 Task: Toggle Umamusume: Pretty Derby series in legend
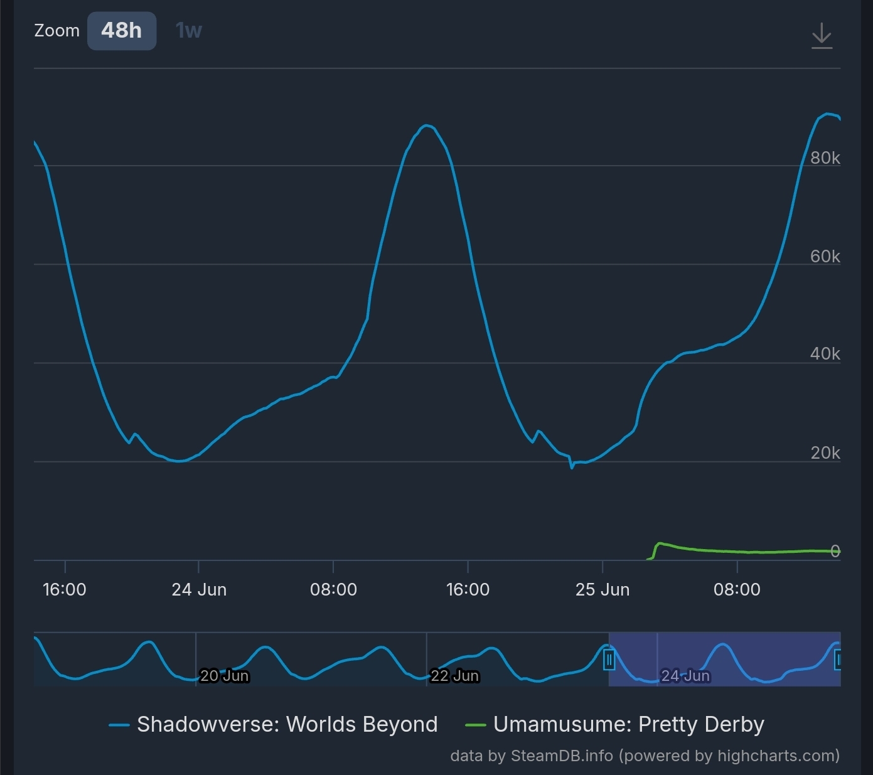pos(615,724)
